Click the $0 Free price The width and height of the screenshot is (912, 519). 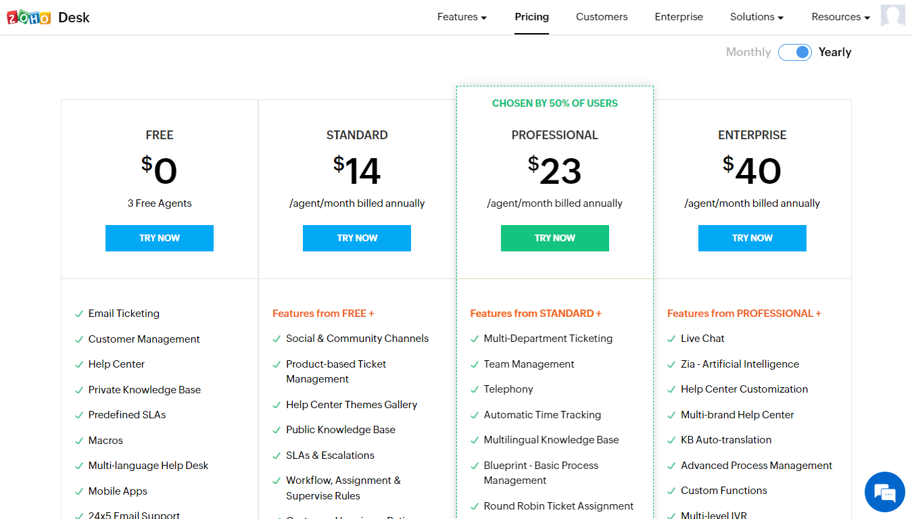coord(160,170)
